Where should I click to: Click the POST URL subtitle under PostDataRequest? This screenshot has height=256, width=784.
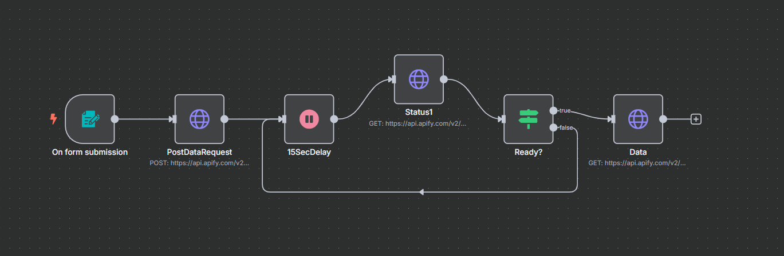[x=199, y=163]
